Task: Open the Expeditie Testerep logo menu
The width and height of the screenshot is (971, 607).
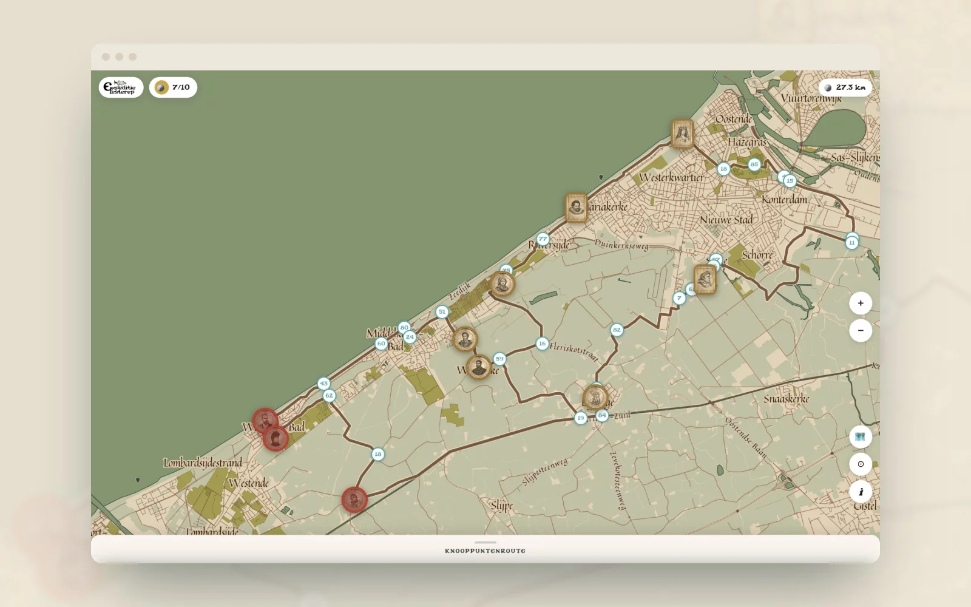Action: 121,87
